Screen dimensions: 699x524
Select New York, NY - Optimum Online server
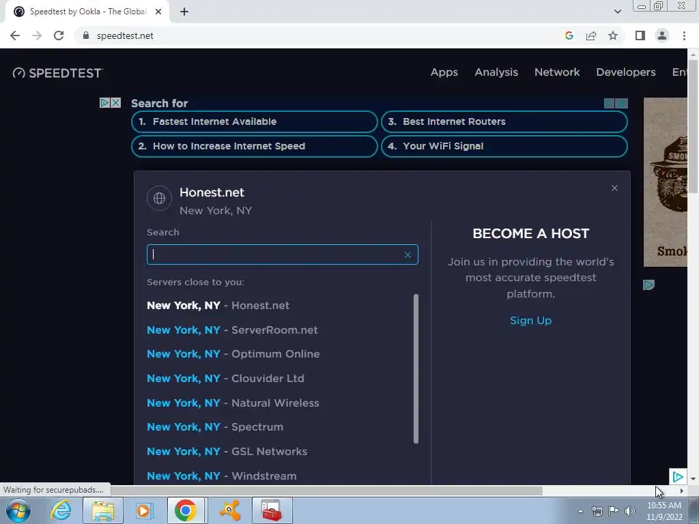coord(233,354)
